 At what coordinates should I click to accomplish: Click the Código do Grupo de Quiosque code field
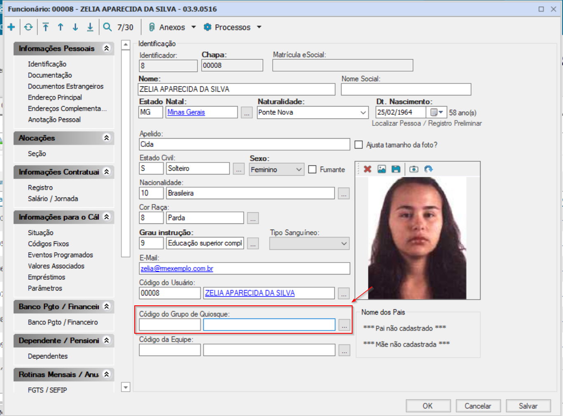[170, 325]
